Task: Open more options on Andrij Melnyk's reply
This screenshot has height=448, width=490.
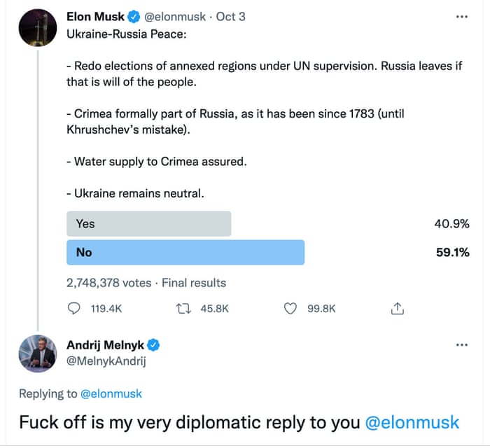Action: pos(461,345)
